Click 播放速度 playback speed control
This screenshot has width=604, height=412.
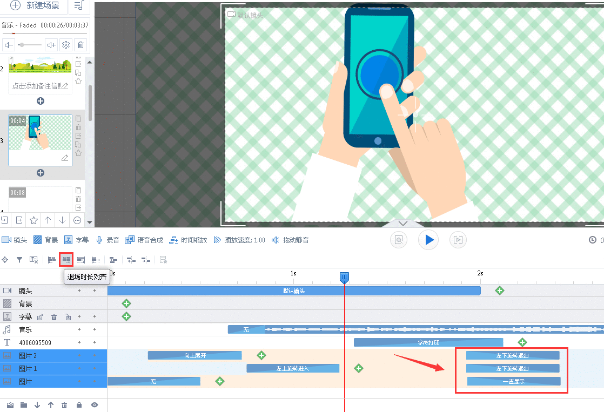click(x=239, y=240)
